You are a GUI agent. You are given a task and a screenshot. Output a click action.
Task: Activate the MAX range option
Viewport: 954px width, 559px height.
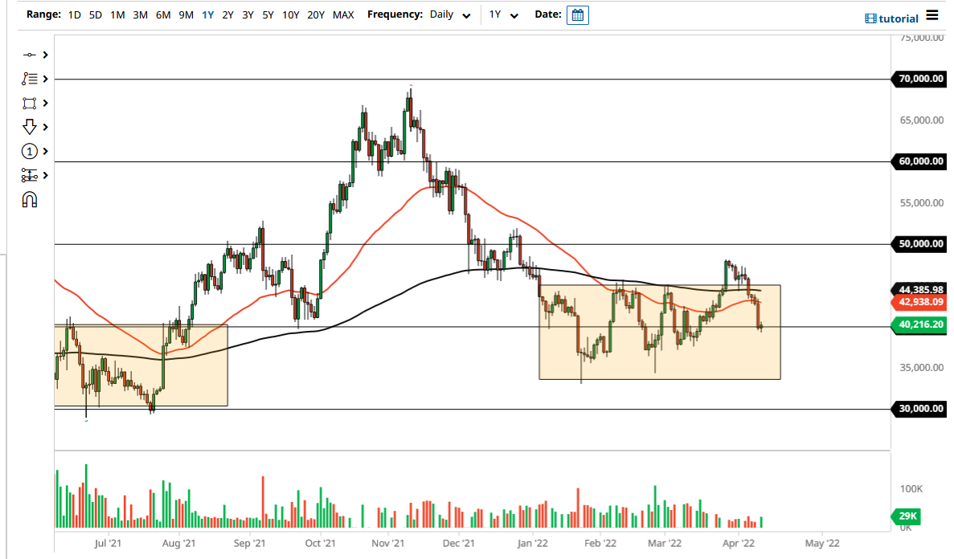pyautogui.click(x=343, y=14)
